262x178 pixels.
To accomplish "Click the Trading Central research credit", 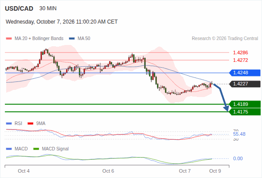I will point(225,39).
